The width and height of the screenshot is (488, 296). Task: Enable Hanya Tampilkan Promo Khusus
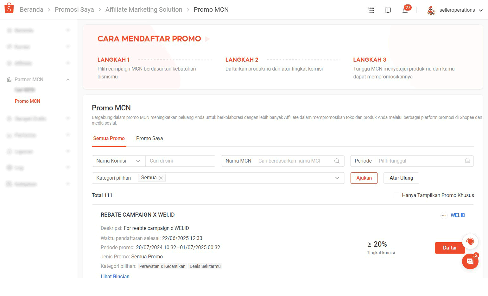tap(396, 195)
